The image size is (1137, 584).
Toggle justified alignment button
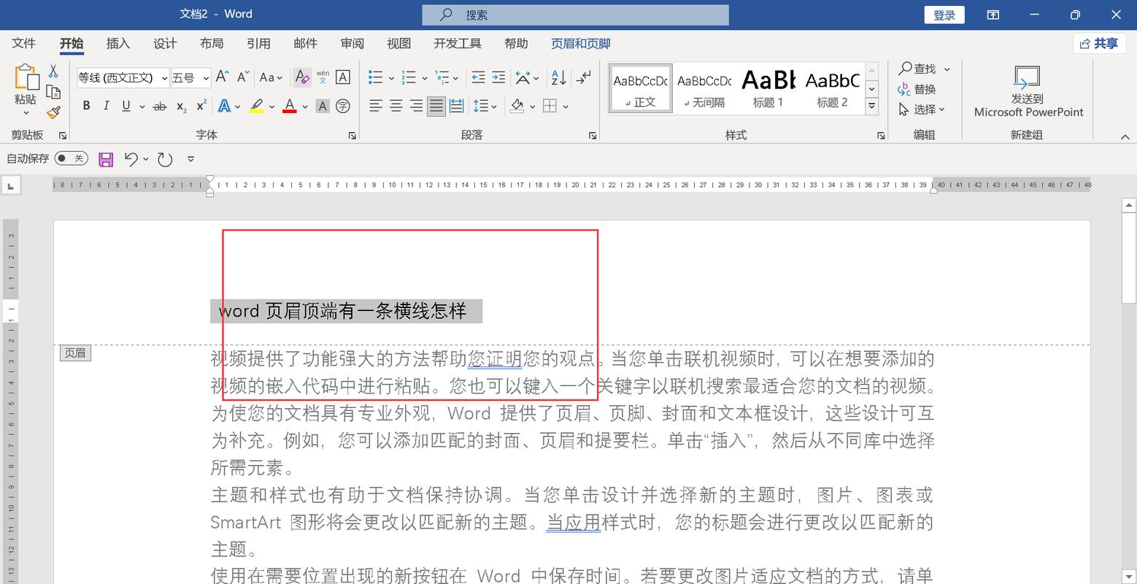436,107
